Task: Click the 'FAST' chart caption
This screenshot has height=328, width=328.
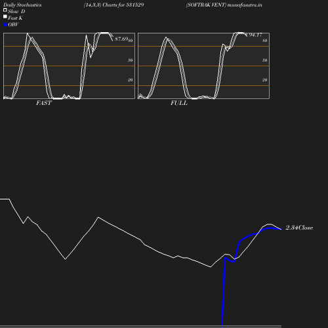Action: tap(44, 103)
